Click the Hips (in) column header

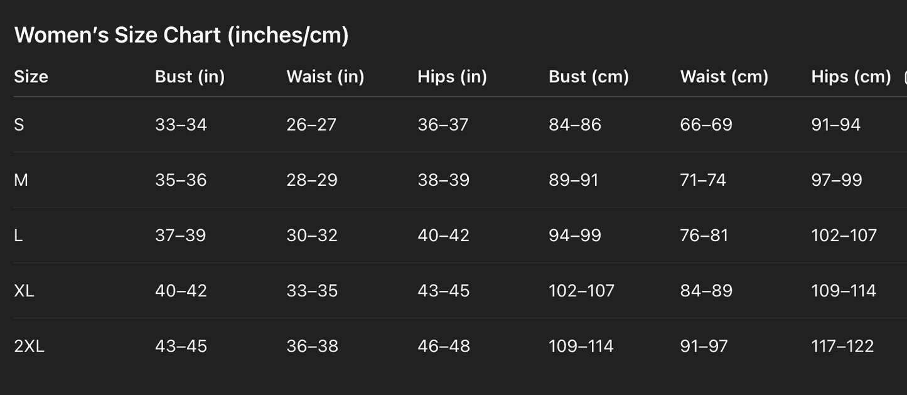(452, 77)
